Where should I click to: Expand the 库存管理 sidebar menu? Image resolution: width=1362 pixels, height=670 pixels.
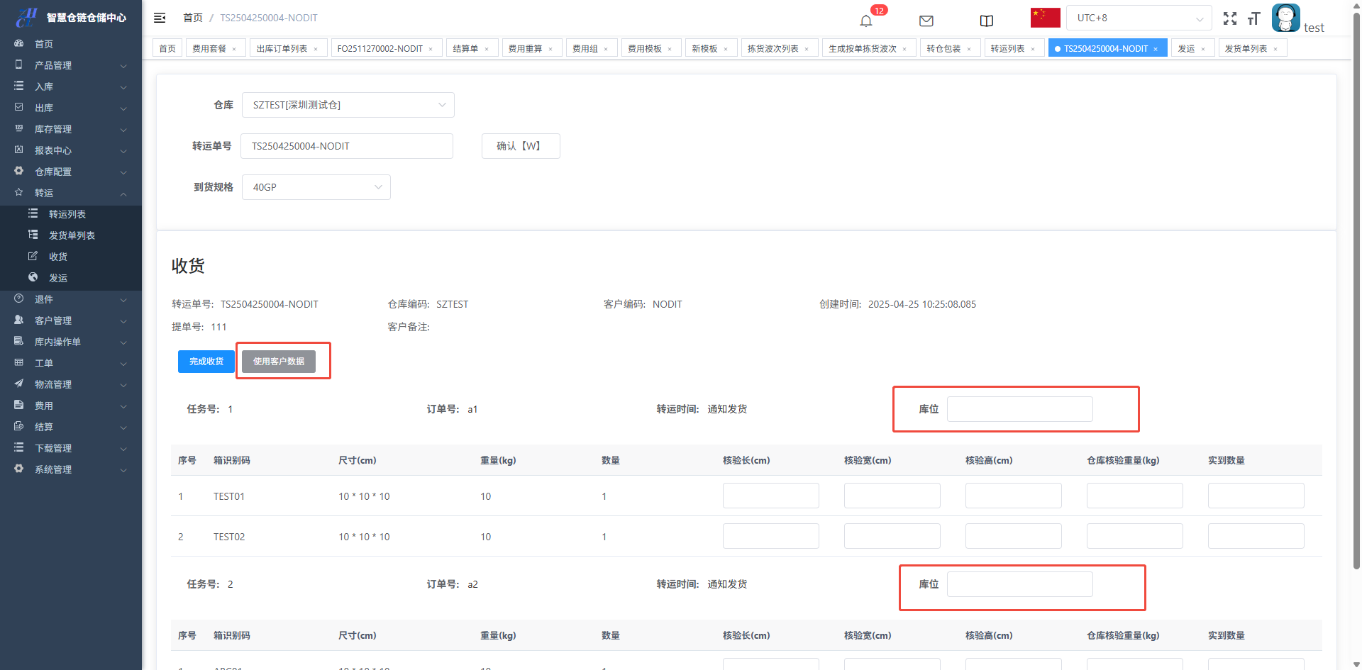71,129
